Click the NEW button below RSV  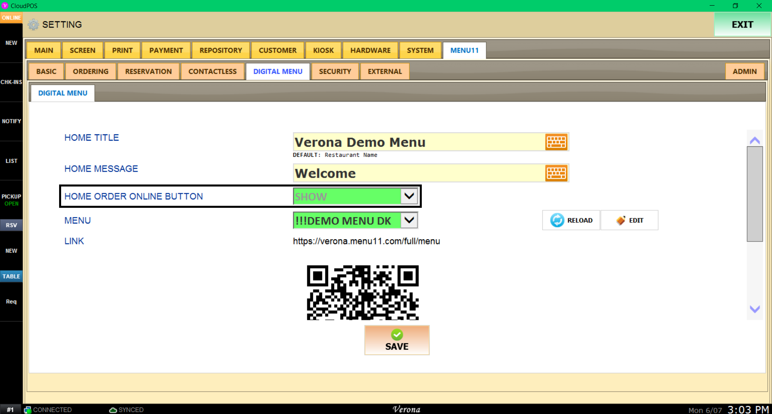tap(11, 251)
